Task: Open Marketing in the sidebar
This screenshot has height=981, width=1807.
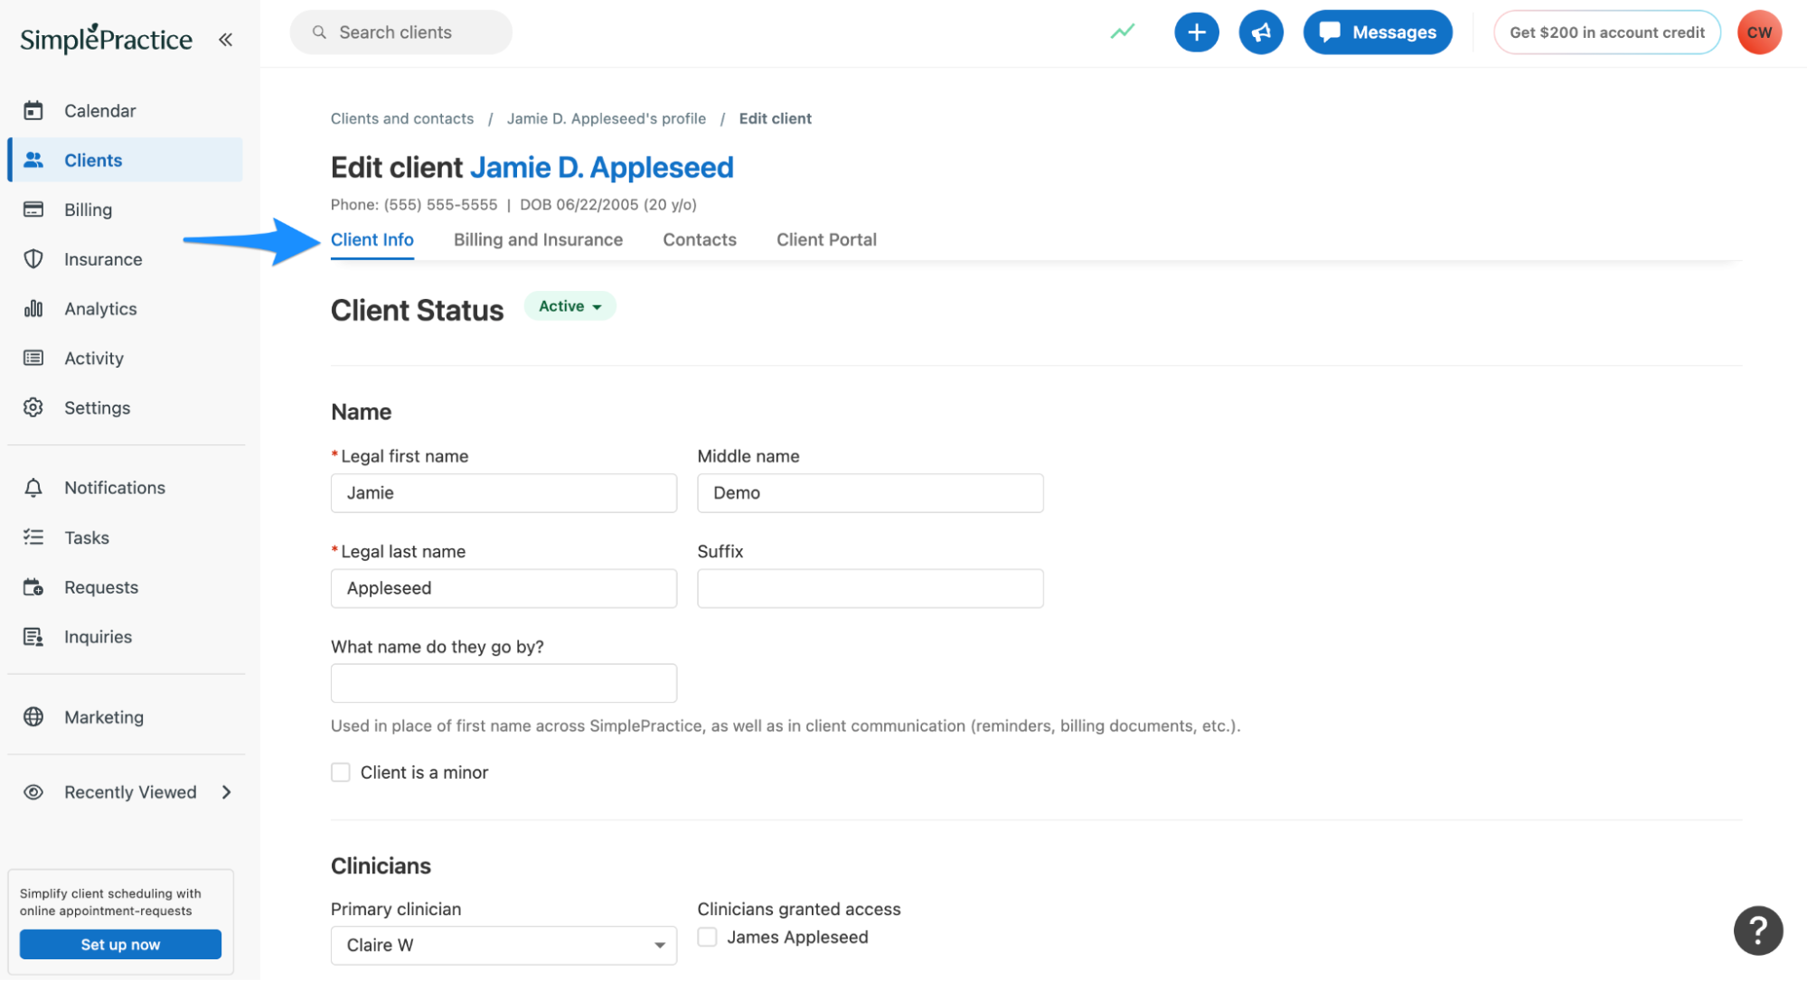Action: 125,717
